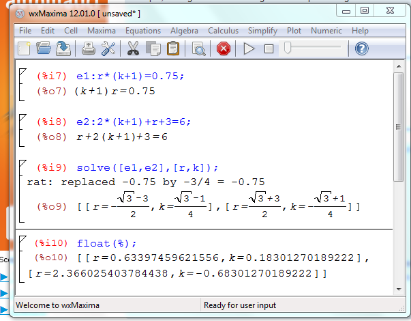Click the input line e1:r*(k+1)=0.75;
The image size is (411, 321).
(x=130, y=76)
